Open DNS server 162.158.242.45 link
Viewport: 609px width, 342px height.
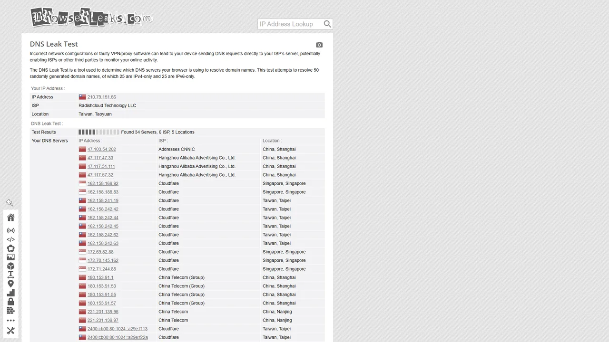pyautogui.click(x=103, y=226)
